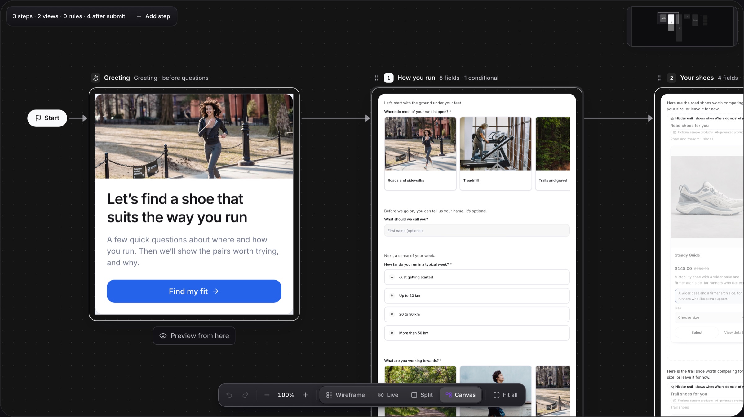Viewport: 744px width, 417px height.
Task: Click the First name input field
Action: pyautogui.click(x=477, y=230)
